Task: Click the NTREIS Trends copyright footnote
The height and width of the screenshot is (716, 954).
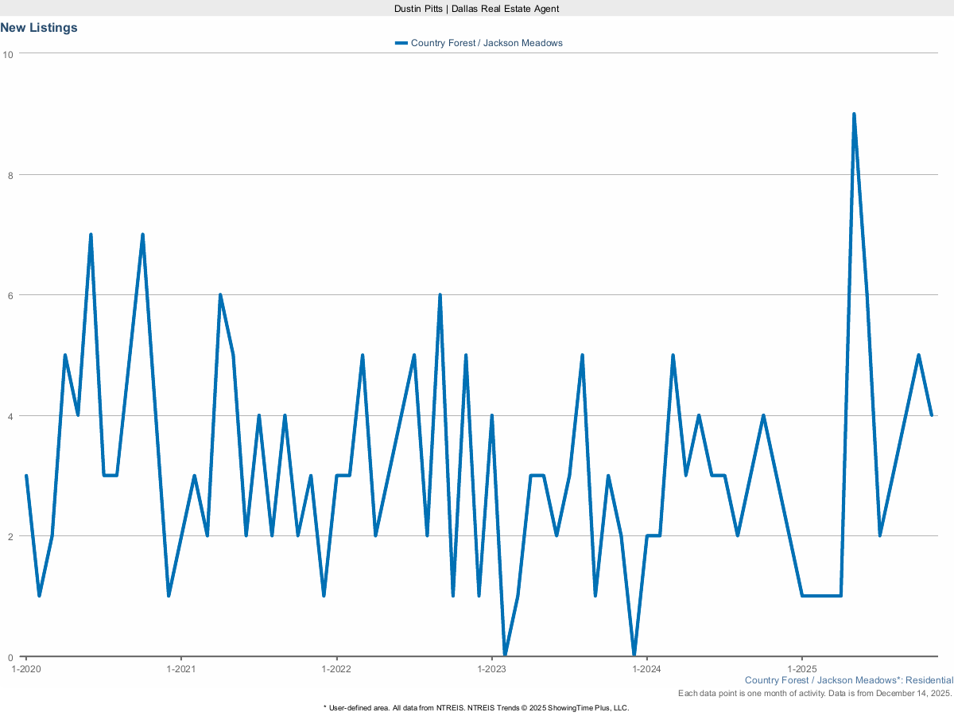Action: coord(476,707)
